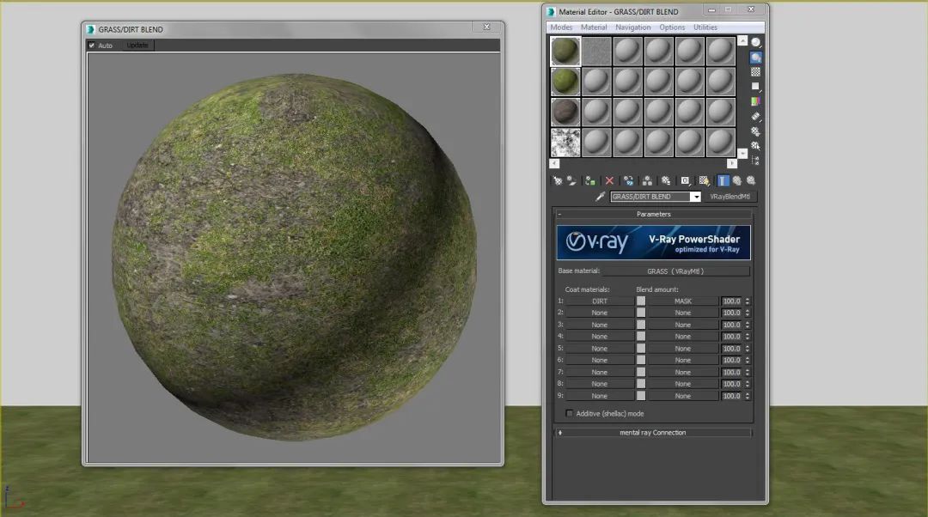Viewport: 928px width, 517px height.
Task: Collapse the Parameters rollout
Action: click(654, 214)
